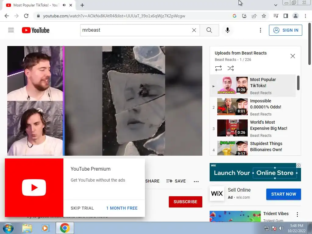Open Trident Vibes three-dot options
Image resolution: width=312 pixels, height=234 pixels.
297,214
